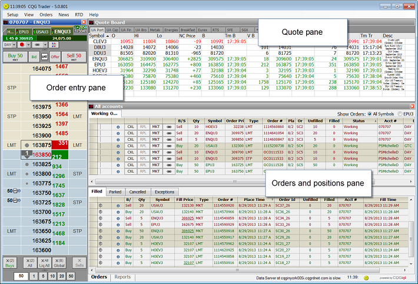Image resolution: width=418 pixels, height=284 pixels.
Task: Open the News menu
Action: click(64, 15)
